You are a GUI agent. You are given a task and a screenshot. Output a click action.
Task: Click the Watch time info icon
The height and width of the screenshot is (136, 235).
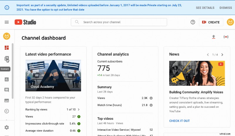[x=151, y=105]
